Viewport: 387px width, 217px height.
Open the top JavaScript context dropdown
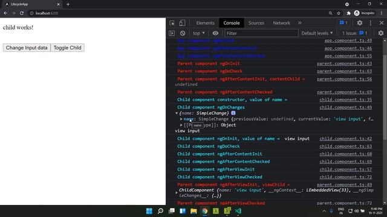(x=199, y=33)
